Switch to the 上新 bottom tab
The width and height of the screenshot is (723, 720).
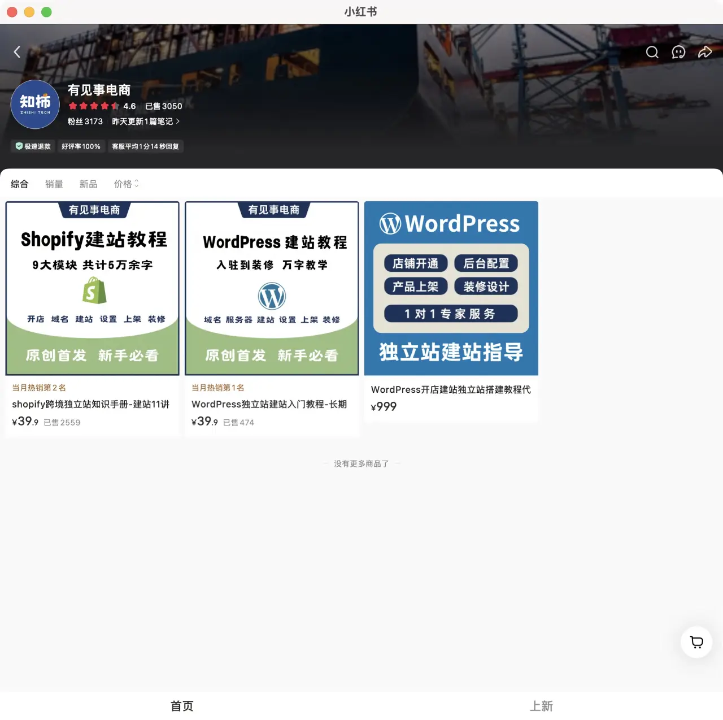541,706
